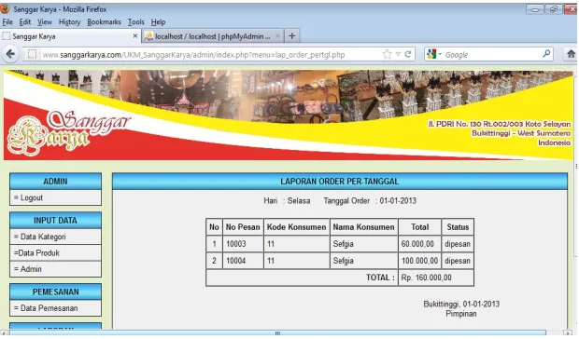The width and height of the screenshot is (579, 339).
Task: Click the LAPORAN ORDER PER-TANGGAL heading
Action: pos(340,181)
